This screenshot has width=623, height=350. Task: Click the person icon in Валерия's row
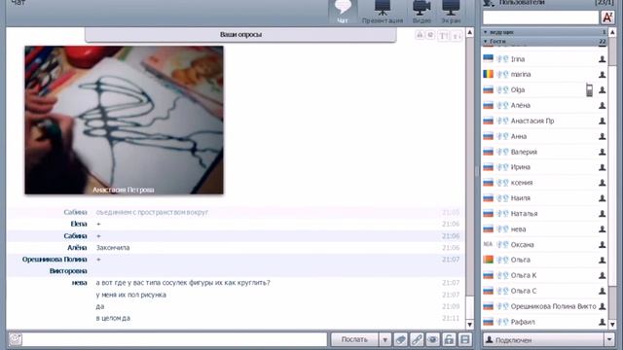click(603, 152)
